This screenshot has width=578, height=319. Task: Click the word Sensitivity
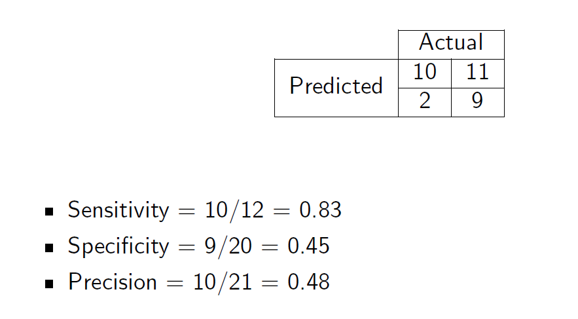(118, 210)
